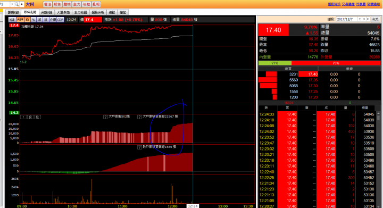Click the tick row at 12:24:33

(x=317, y=114)
